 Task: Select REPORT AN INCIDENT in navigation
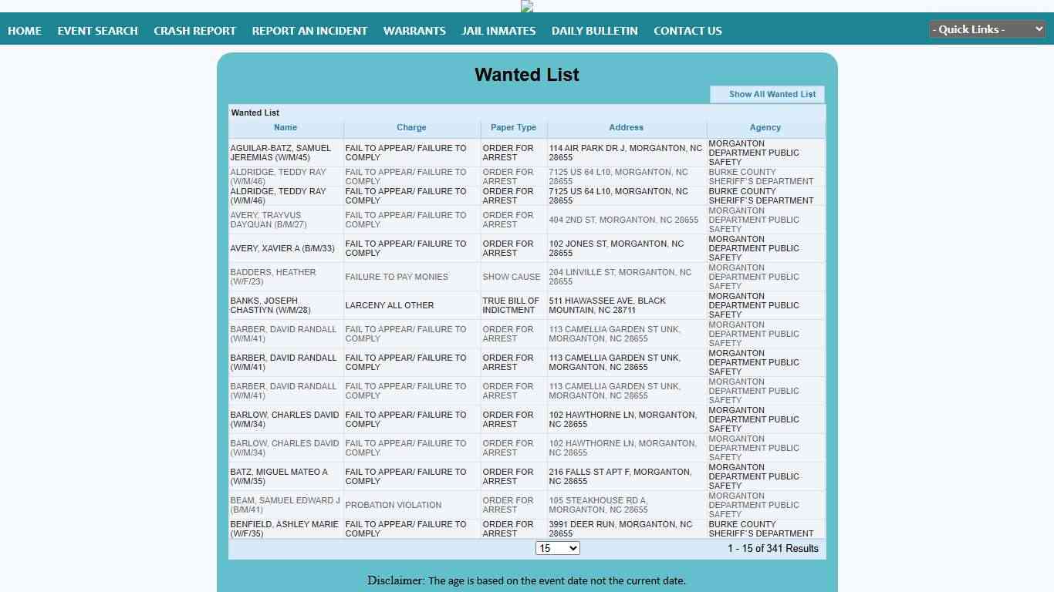(309, 31)
